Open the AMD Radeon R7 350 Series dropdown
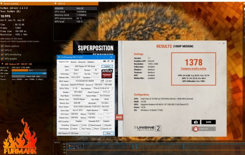The width and height of the screenshot is (245, 155). [73, 133]
